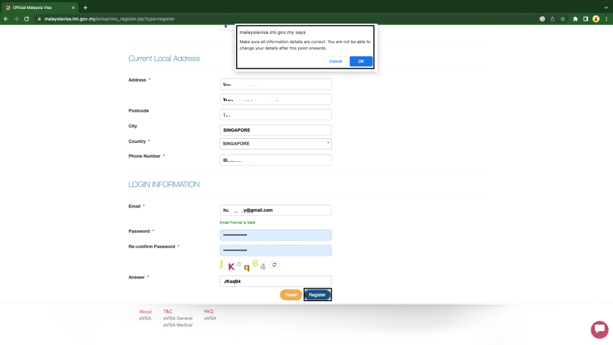
Task: Click the Password field
Action: [275, 235]
